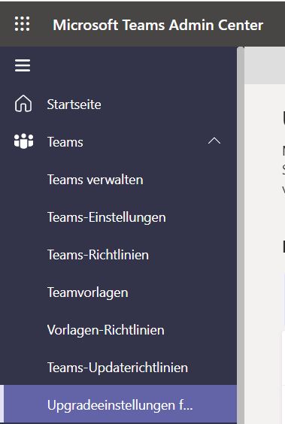The width and height of the screenshot is (285, 424).
Task: Go to the Startseite label
Action: 74,104
